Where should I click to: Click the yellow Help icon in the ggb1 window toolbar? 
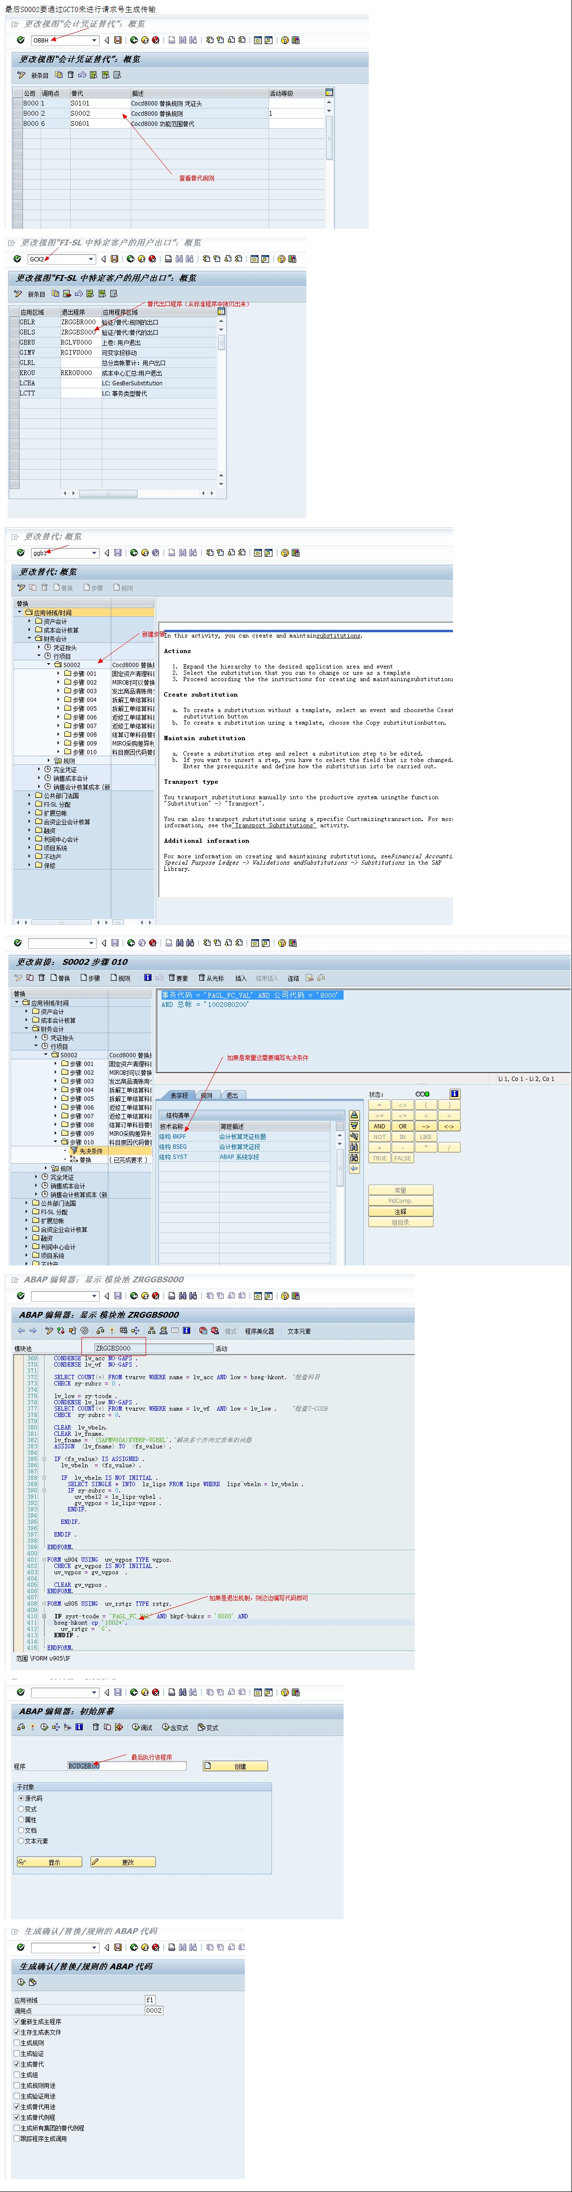284,553
